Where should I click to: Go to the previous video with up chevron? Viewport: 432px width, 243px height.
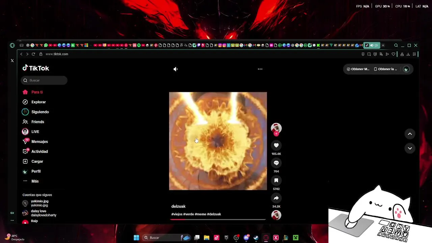[410, 134]
